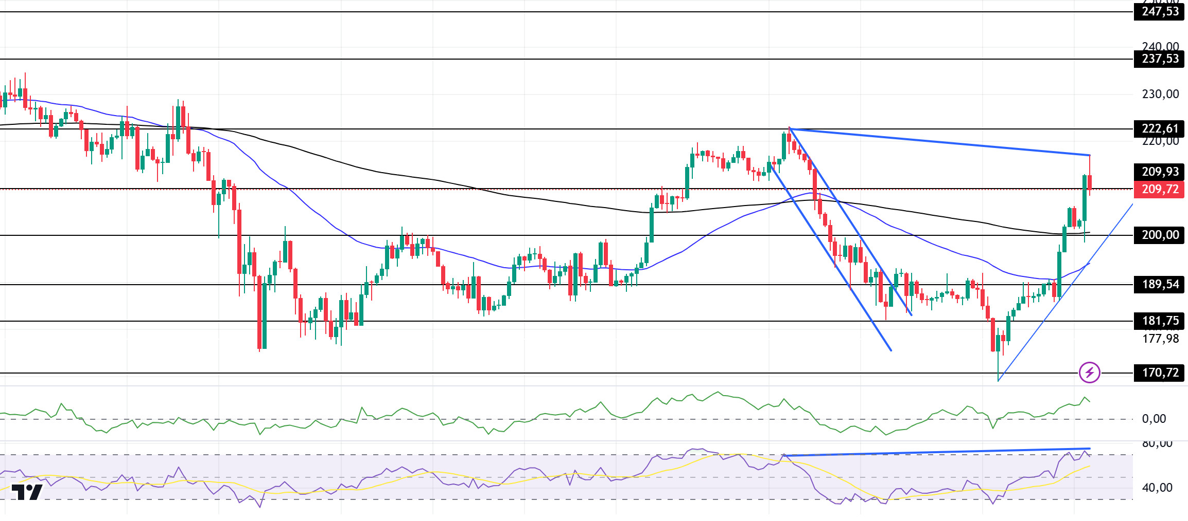Select the long descending blue trendline from 222,61 peak
Viewport: 1188px width, 521px height.
[939, 141]
